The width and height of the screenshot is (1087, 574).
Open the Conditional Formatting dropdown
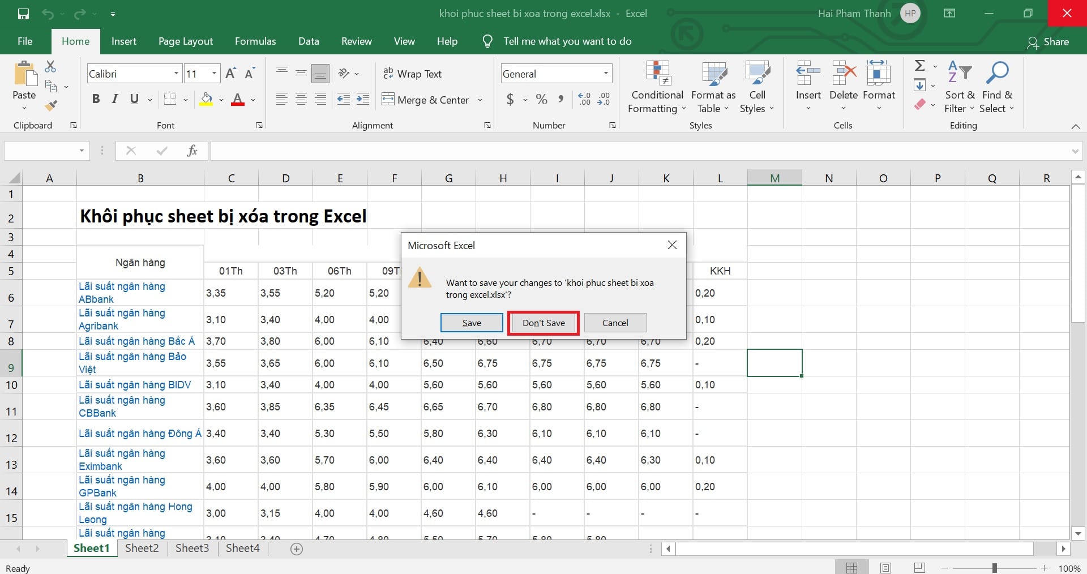pyautogui.click(x=657, y=87)
